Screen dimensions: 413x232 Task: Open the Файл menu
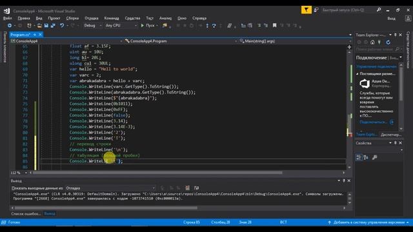click(7, 18)
